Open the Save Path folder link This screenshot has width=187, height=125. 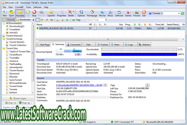[79, 85]
